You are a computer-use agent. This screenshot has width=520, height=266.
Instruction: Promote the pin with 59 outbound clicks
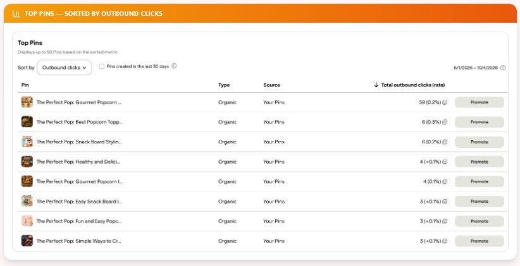pyautogui.click(x=480, y=102)
